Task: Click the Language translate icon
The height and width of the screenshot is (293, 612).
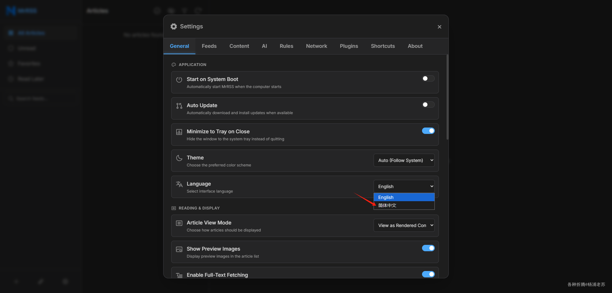Action: [x=179, y=184]
